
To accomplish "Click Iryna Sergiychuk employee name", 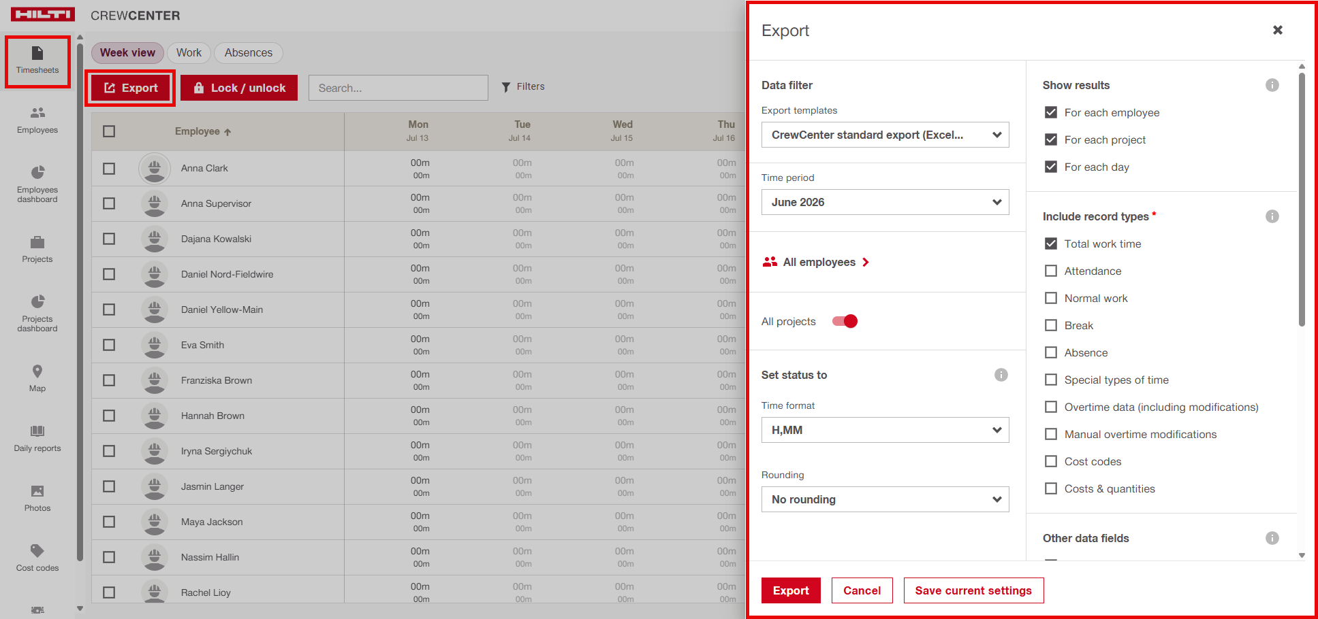I will [217, 451].
